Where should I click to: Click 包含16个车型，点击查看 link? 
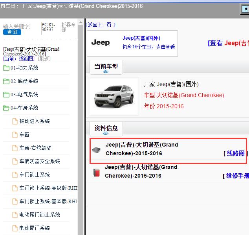[x=148, y=47]
